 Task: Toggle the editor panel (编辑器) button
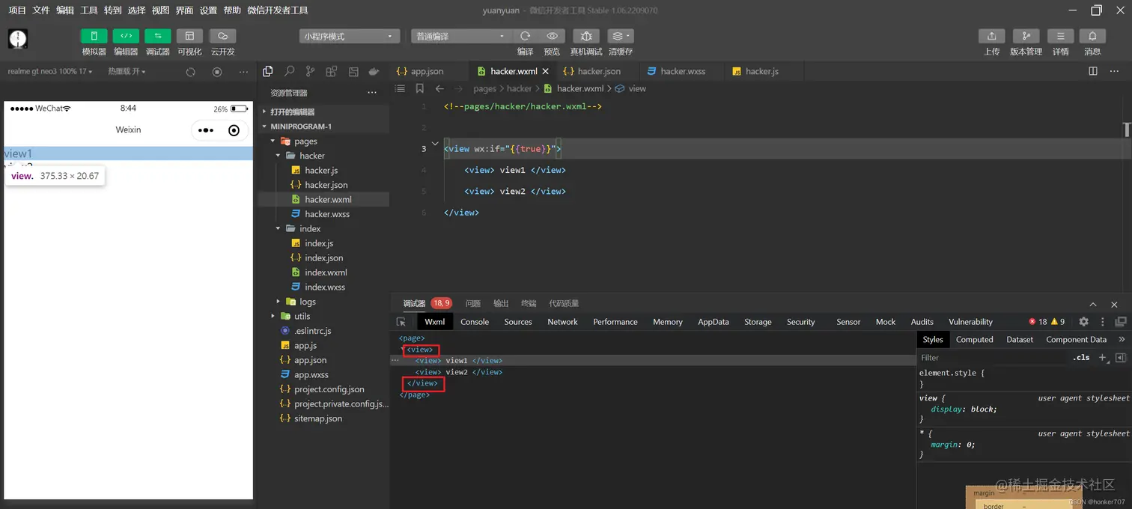[x=126, y=36]
